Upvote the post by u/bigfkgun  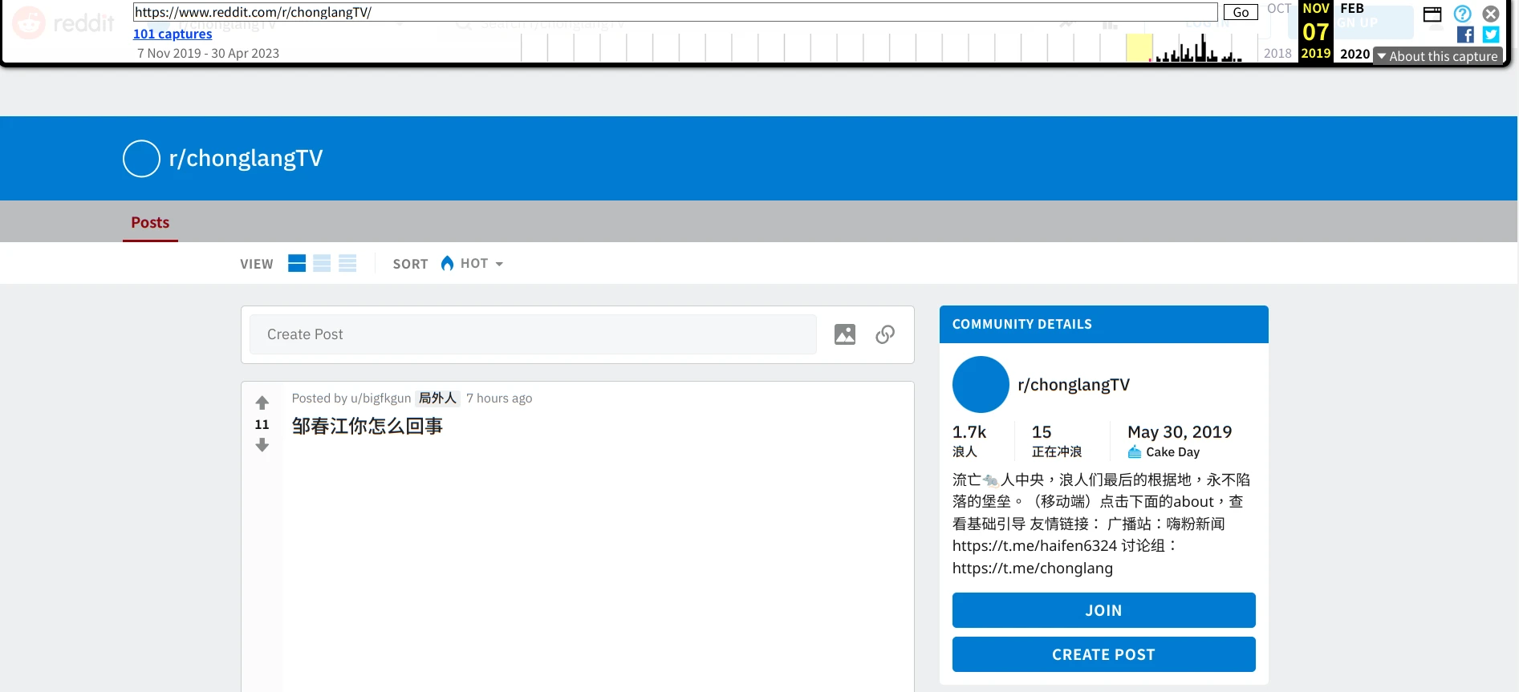tap(262, 403)
